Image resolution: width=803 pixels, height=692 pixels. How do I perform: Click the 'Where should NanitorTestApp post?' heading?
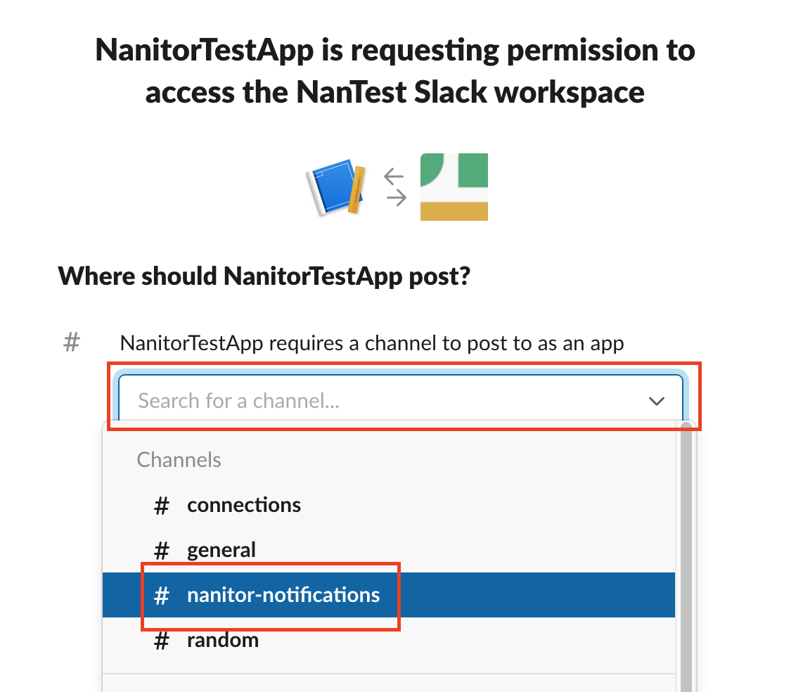264,276
